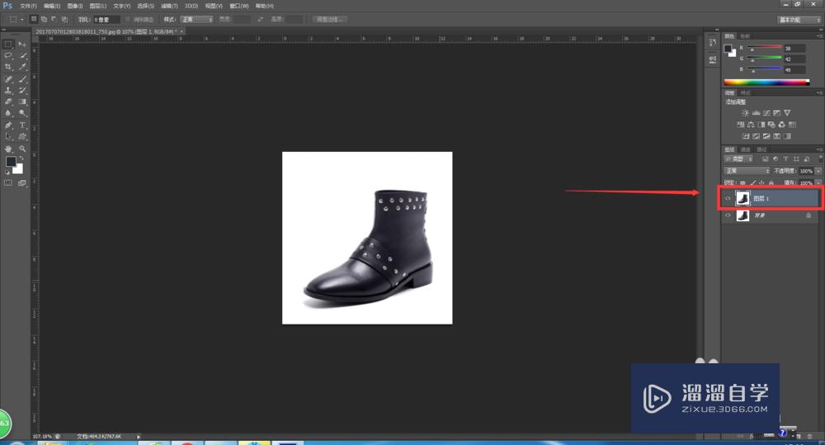Open the layer blend mode dropdown
This screenshot has width=825, height=445.
[x=747, y=171]
